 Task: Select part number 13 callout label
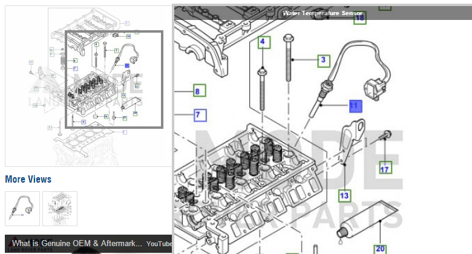(x=344, y=195)
